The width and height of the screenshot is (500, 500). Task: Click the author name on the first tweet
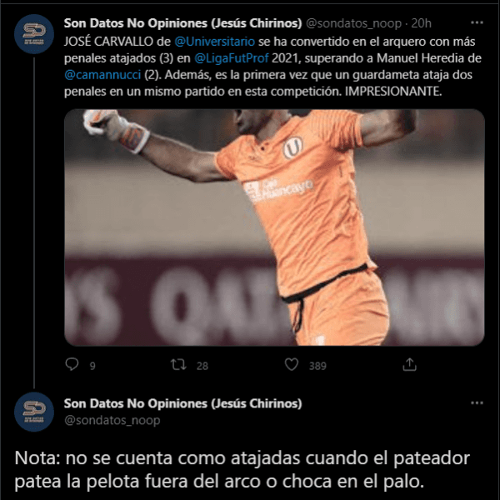pyautogui.click(x=182, y=23)
